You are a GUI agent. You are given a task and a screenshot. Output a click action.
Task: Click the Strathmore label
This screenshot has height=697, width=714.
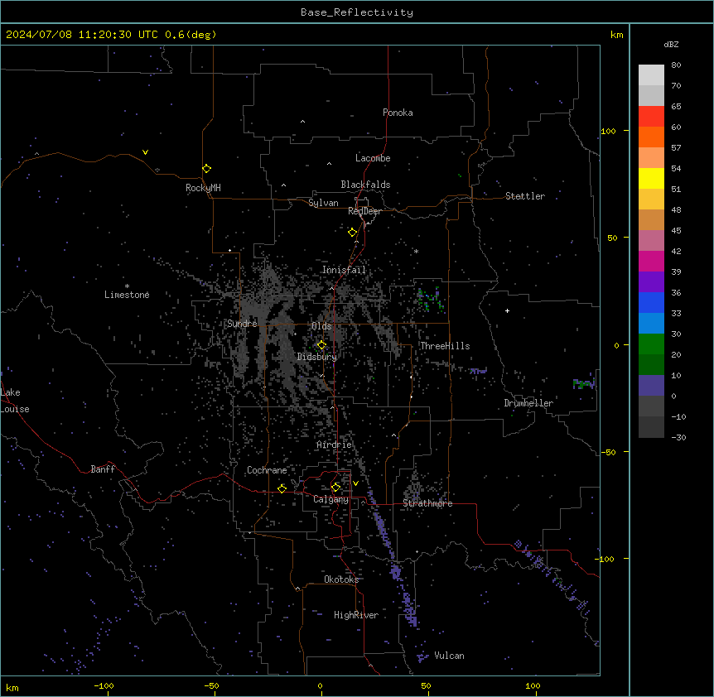427,503
